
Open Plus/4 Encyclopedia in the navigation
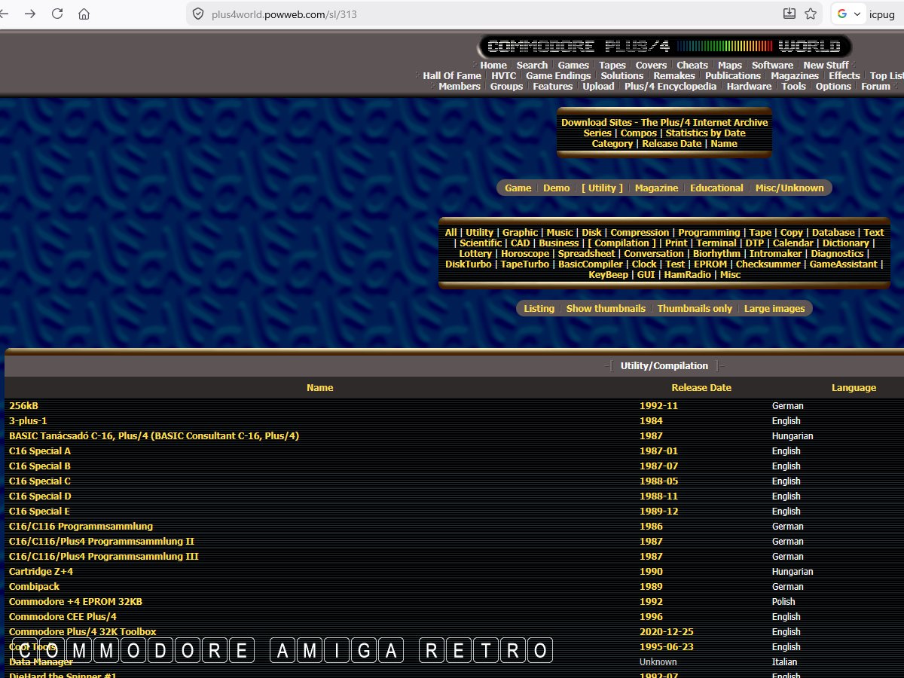tap(670, 87)
